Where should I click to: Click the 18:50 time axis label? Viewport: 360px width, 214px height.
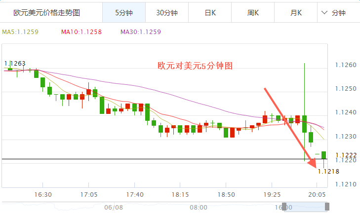point(226,195)
